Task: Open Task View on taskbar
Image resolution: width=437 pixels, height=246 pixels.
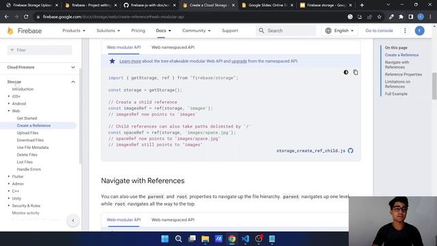Action: tap(192, 238)
